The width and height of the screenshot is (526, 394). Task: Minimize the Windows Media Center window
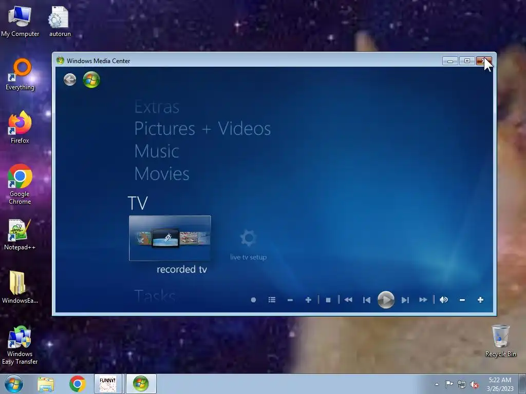450,61
